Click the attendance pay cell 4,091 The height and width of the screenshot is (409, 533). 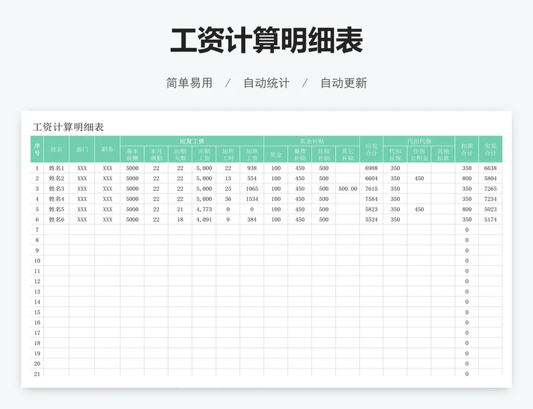(204, 220)
